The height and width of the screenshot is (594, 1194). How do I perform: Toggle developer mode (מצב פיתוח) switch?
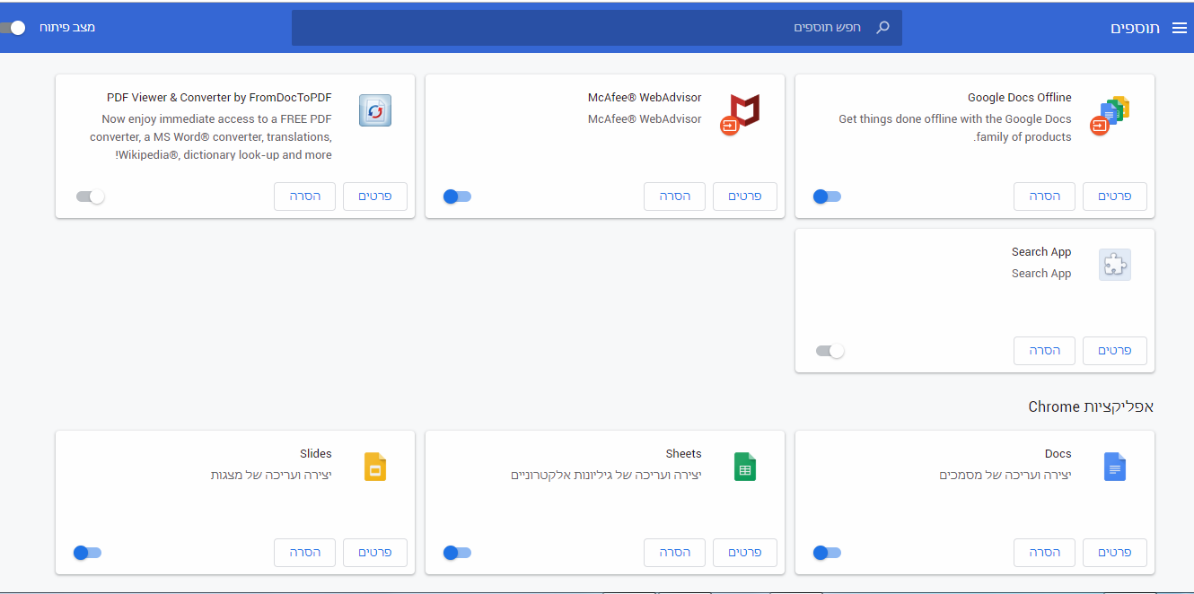[x=13, y=28]
